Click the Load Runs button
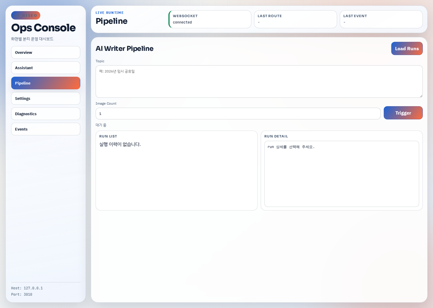The width and height of the screenshot is (433, 308). point(407,48)
